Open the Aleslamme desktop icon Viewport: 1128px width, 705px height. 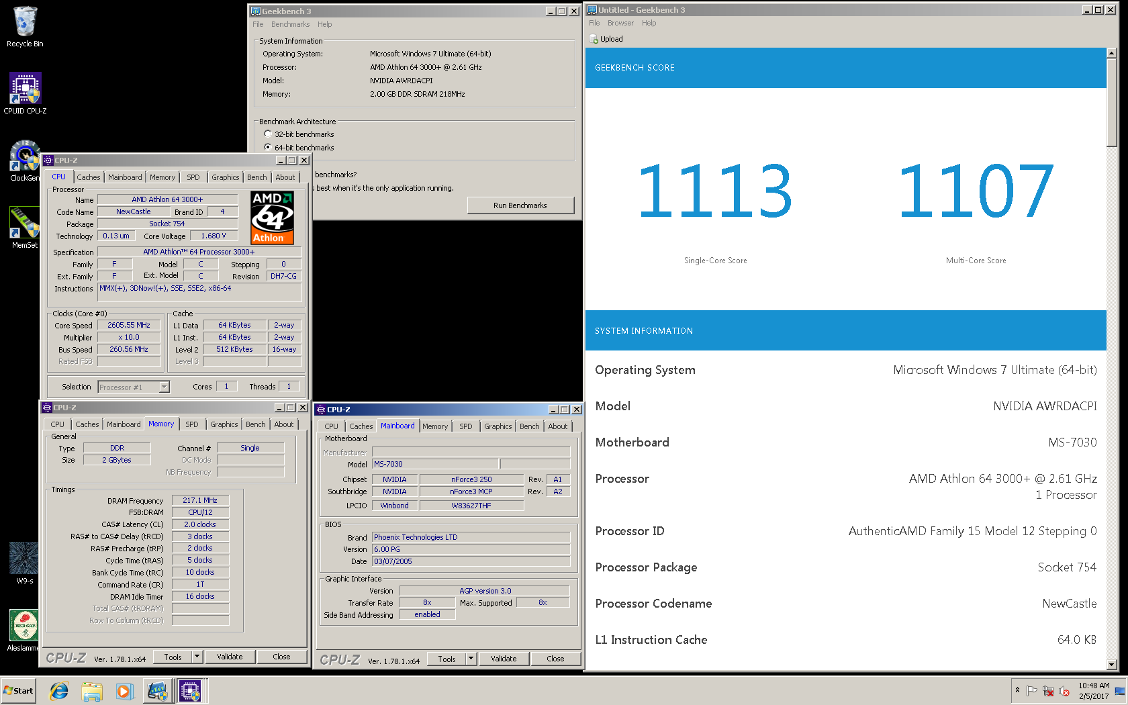[x=23, y=630]
